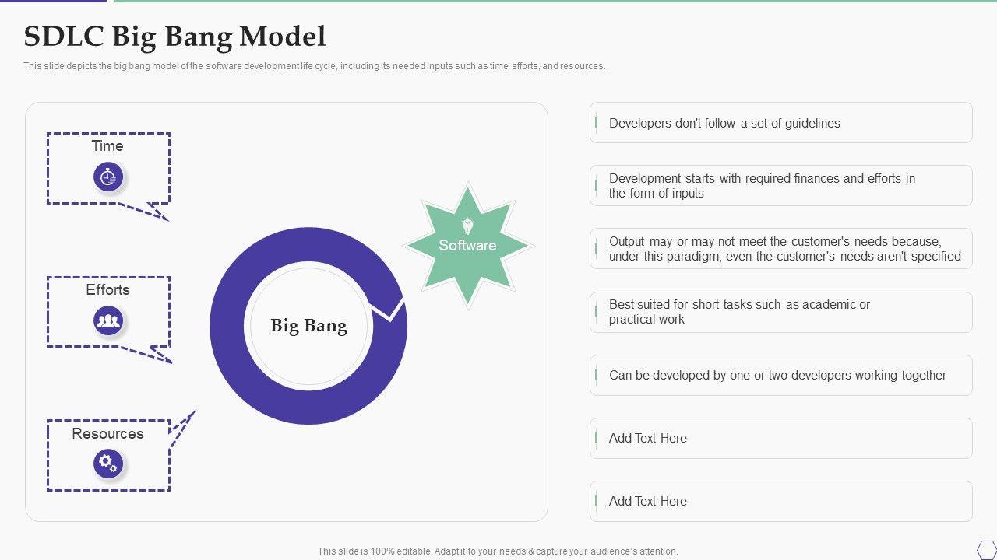Click the "Output may or may not meet" text box
The width and height of the screenshot is (997, 560).
780,249
